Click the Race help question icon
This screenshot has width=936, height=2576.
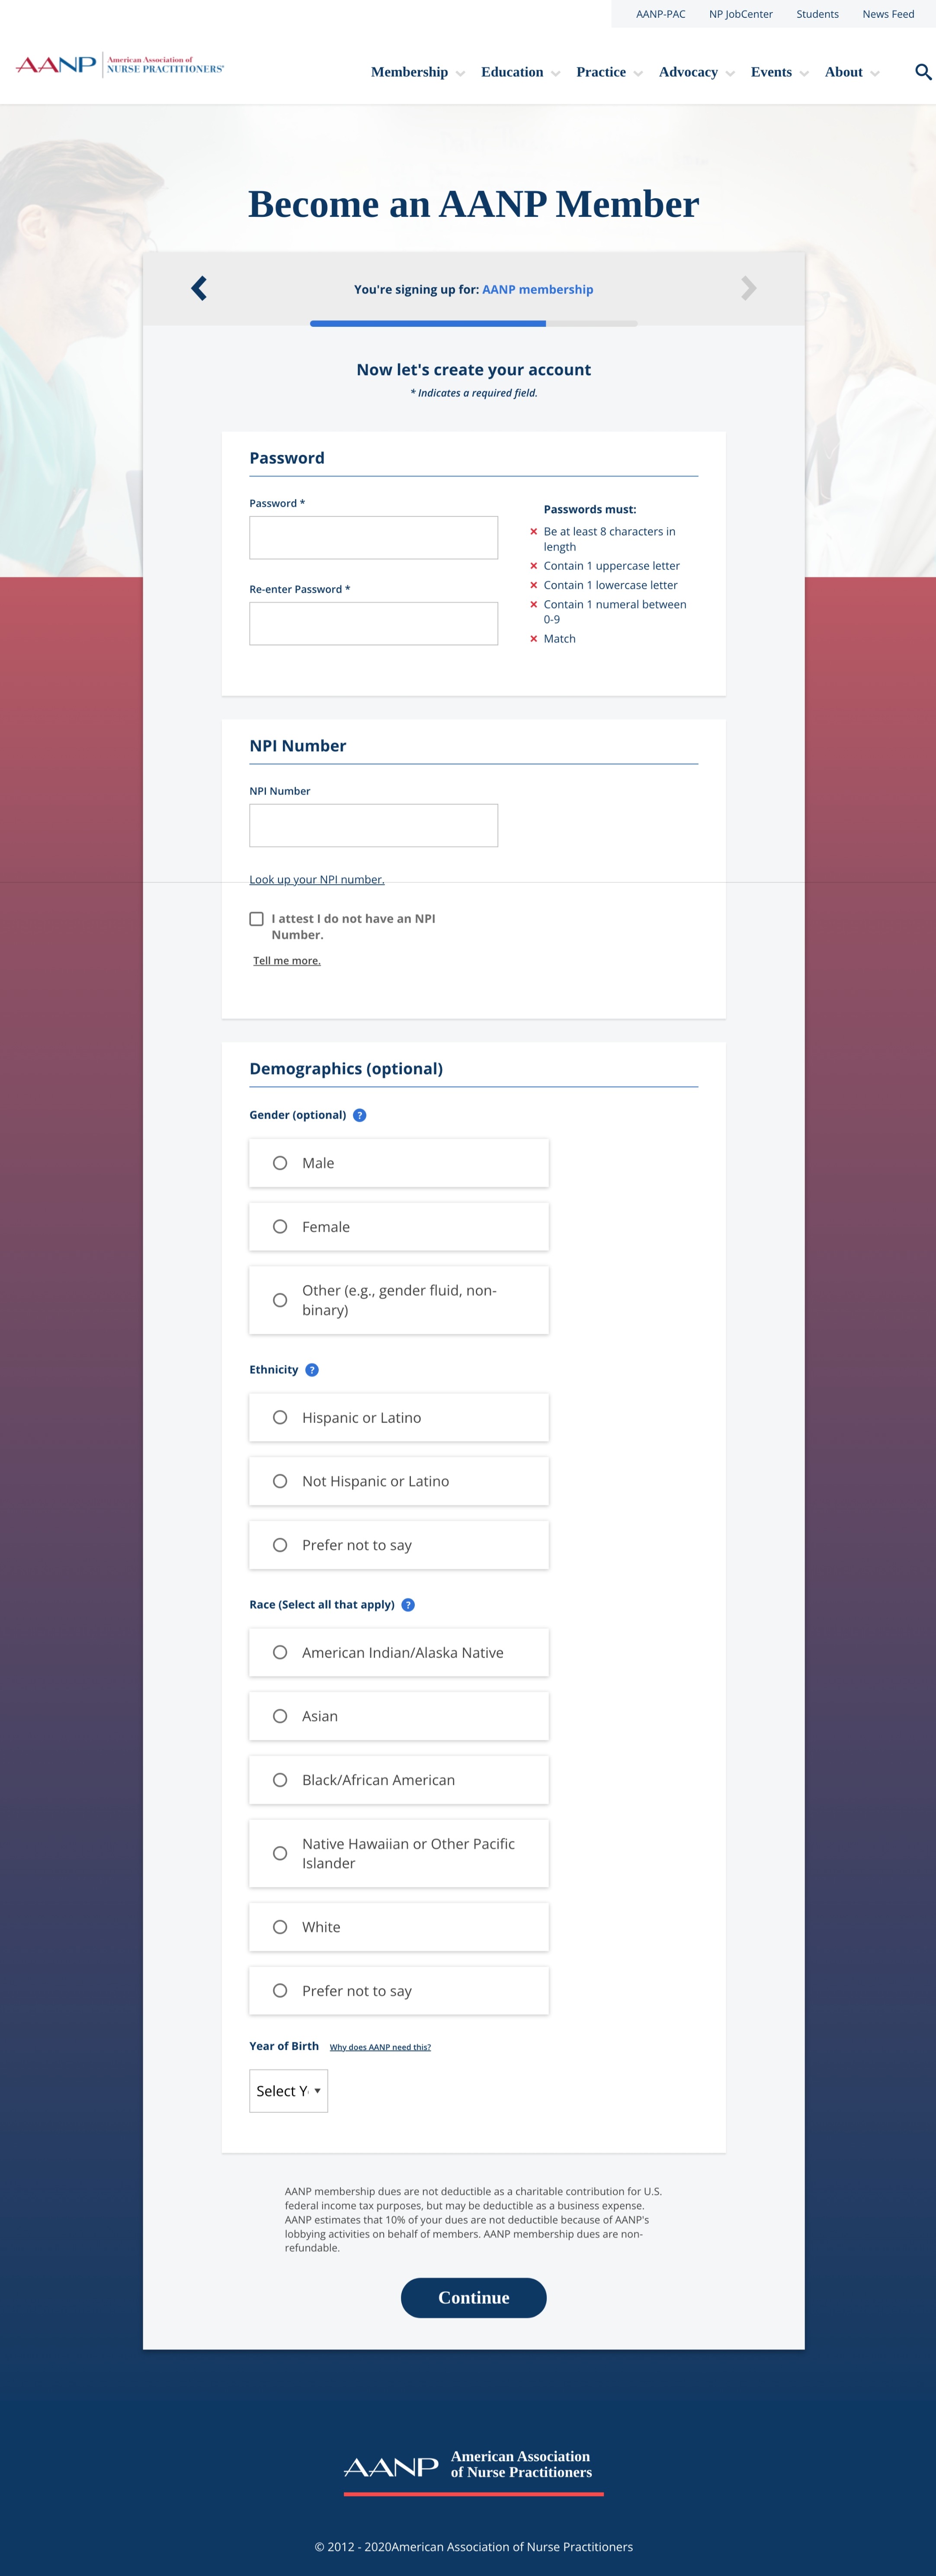pyautogui.click(x=407, y=1605)
